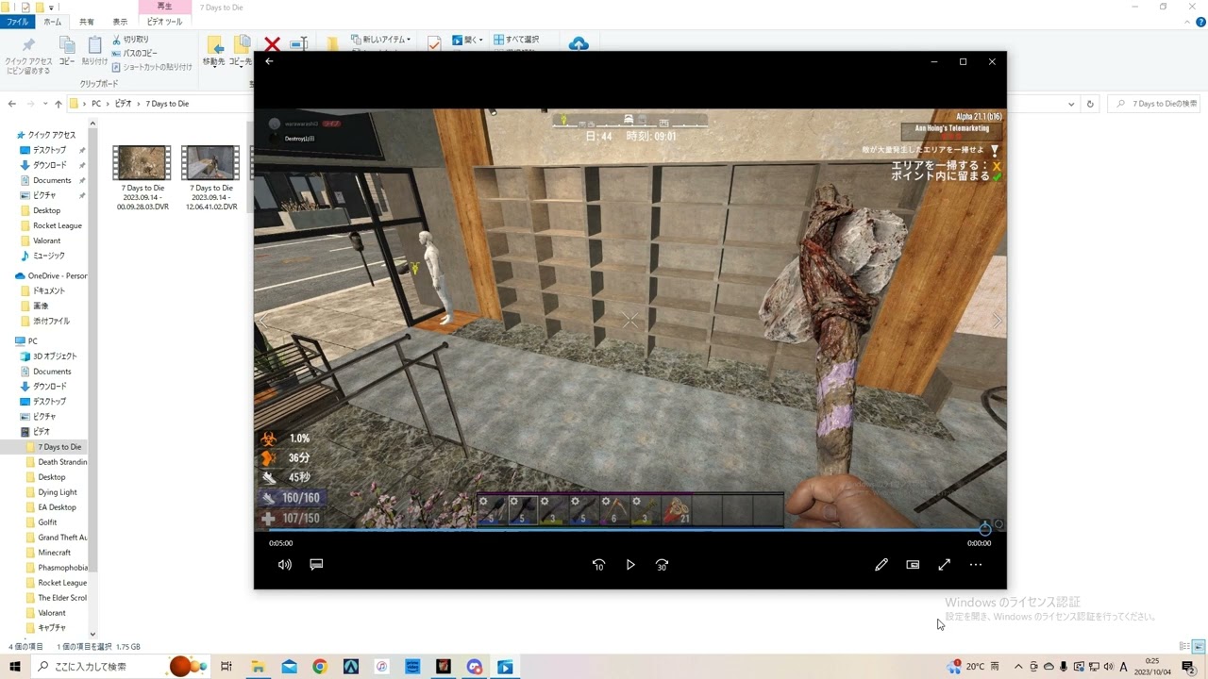Click the taskbar search box

[x=120, y=667]
